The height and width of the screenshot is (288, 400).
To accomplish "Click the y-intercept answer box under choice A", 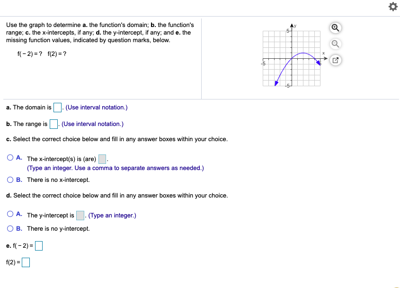I will pos(80,215).
